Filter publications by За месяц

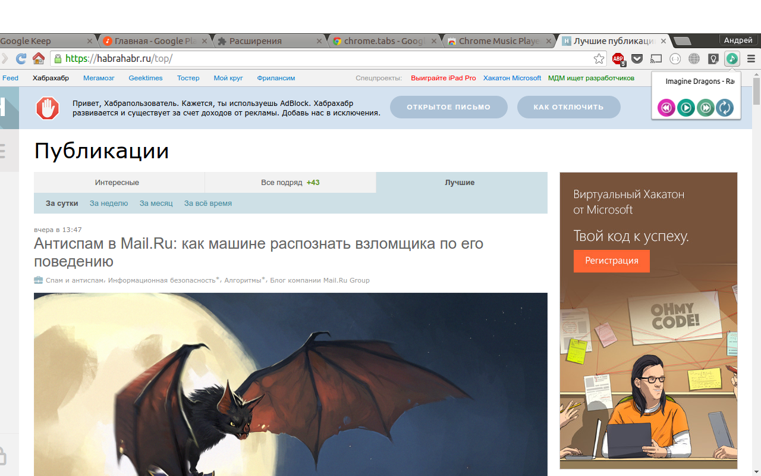pos(156,203)
